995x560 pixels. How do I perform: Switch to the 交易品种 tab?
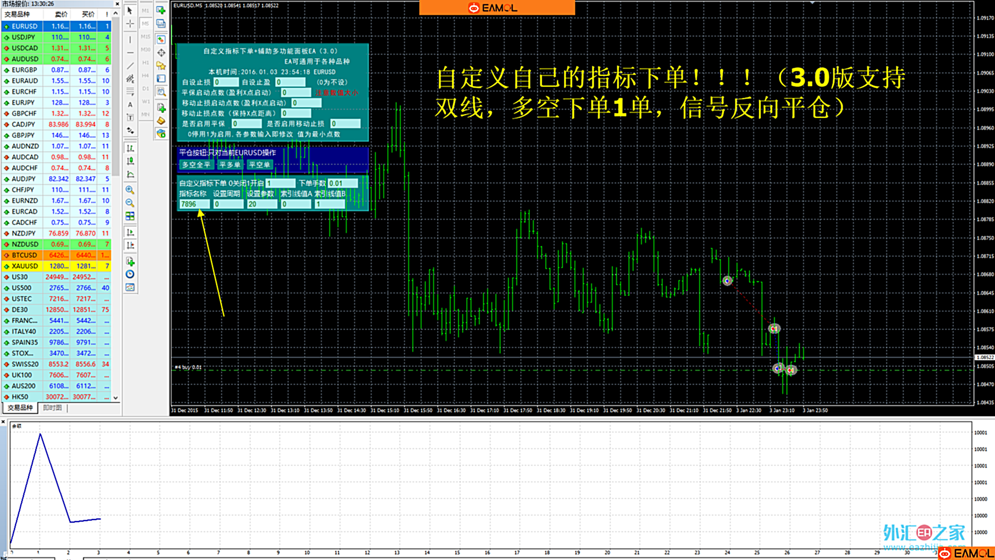tap(19, 408)
